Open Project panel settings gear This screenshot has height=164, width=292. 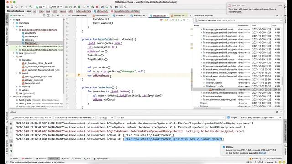pos(58,15)
